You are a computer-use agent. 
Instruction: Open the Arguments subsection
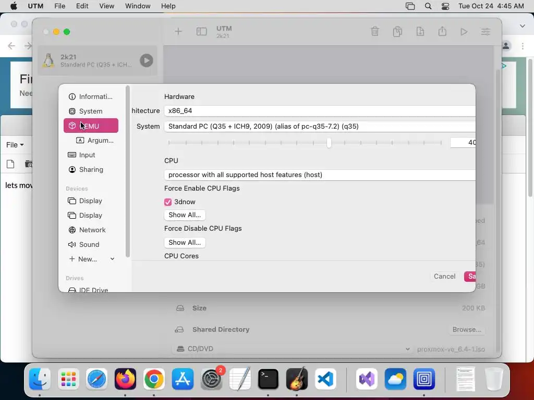tap(95, 140)
